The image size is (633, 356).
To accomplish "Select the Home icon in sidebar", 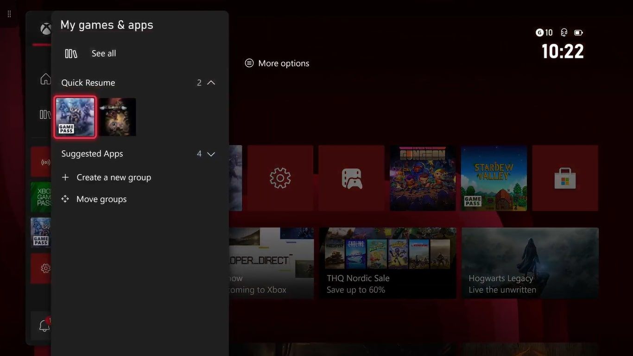I will pyautogui.click(x=45, y=79).
